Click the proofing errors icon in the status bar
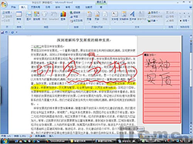The image size is (193, 144). coord(30,136)
